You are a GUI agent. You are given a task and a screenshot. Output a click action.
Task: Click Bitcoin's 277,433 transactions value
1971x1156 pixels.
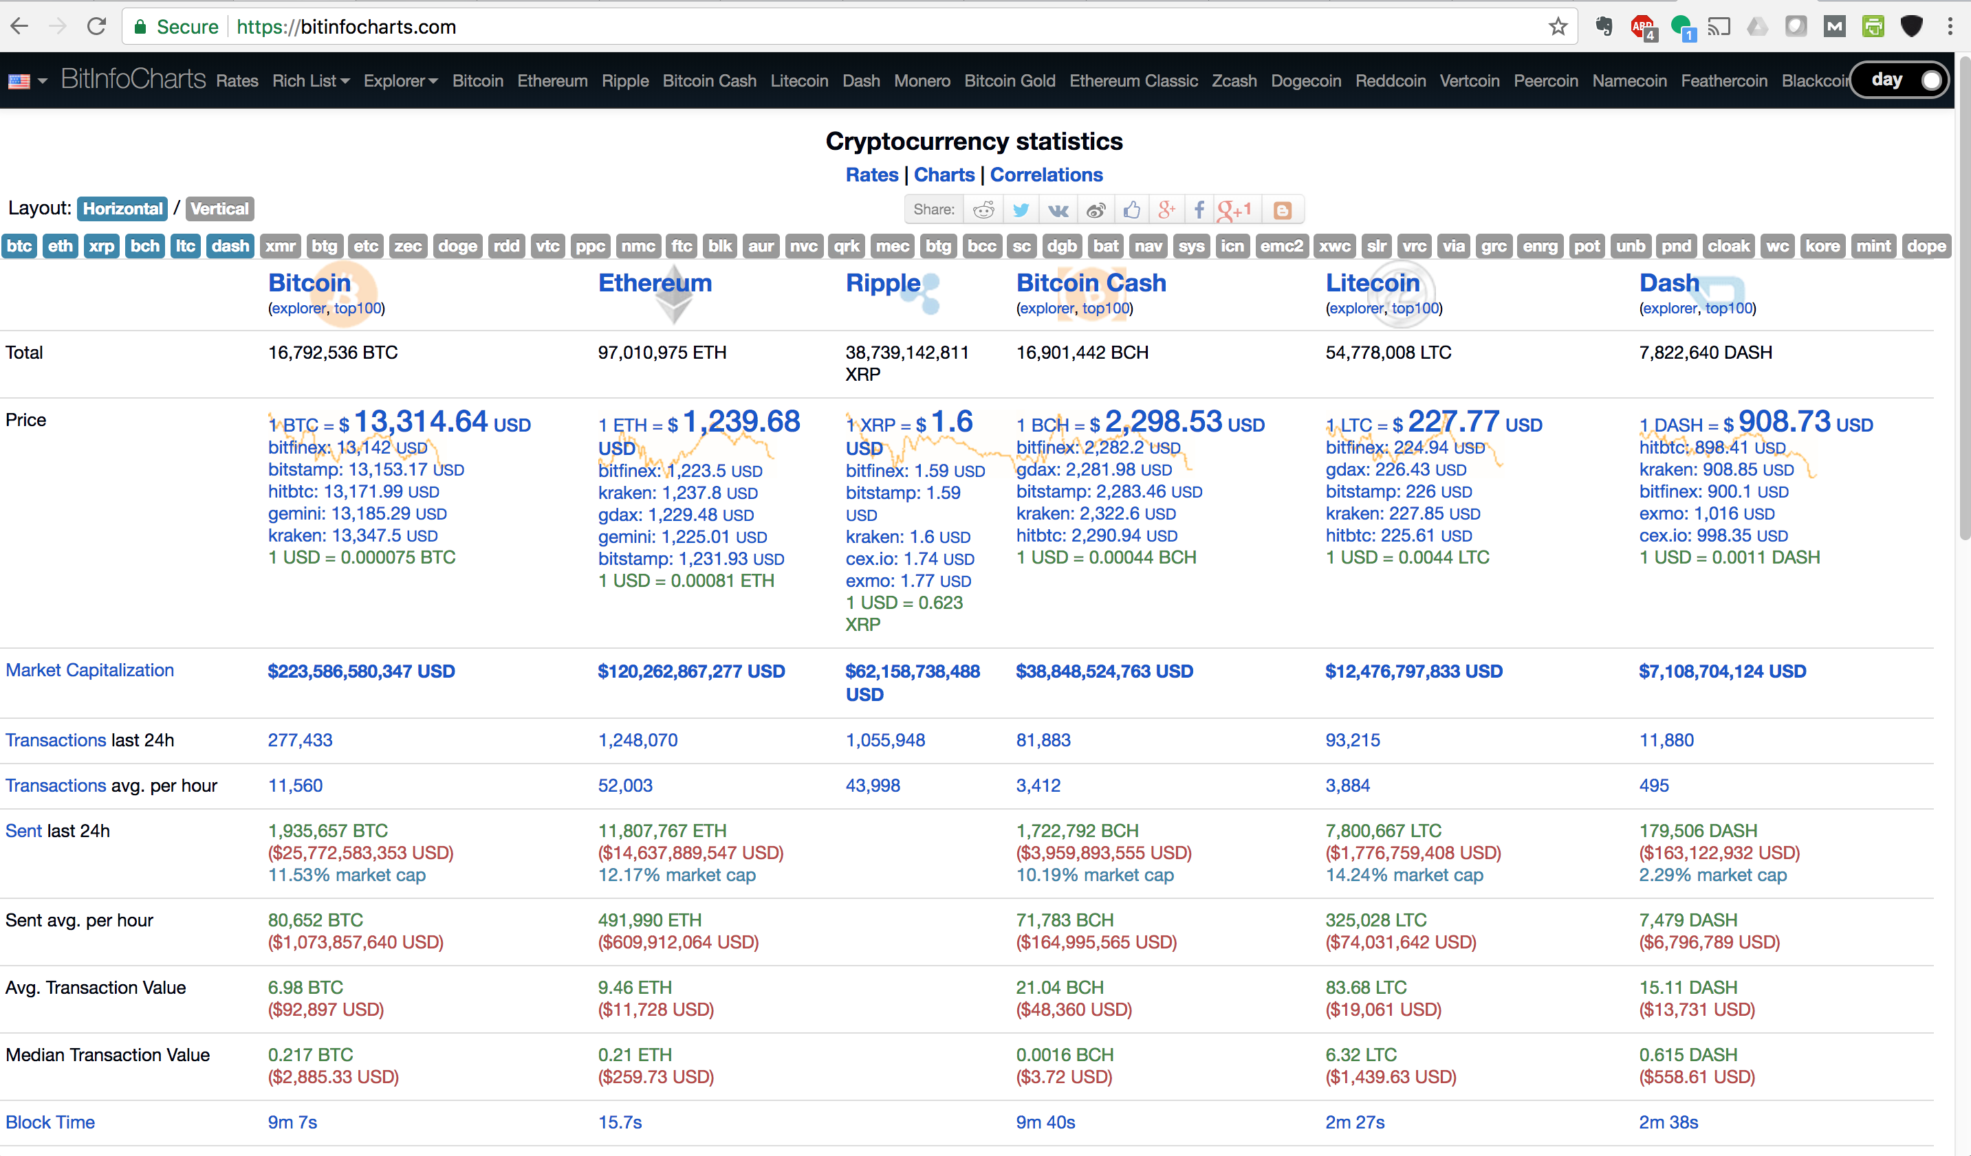tap(301, 740)
